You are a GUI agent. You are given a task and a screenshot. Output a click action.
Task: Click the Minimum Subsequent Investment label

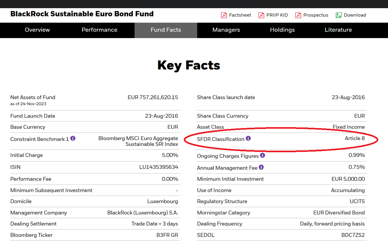51,190
